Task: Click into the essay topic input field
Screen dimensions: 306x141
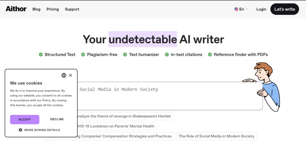Action: tap(170, 96)
